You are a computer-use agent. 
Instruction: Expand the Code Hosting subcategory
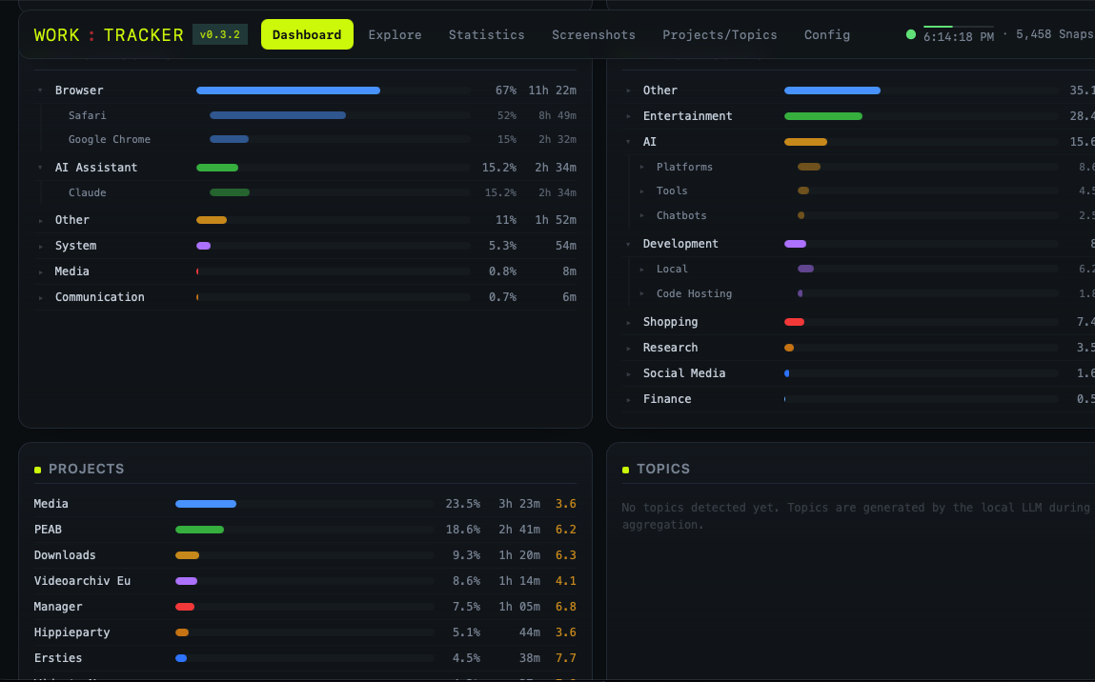pos(641,294)
